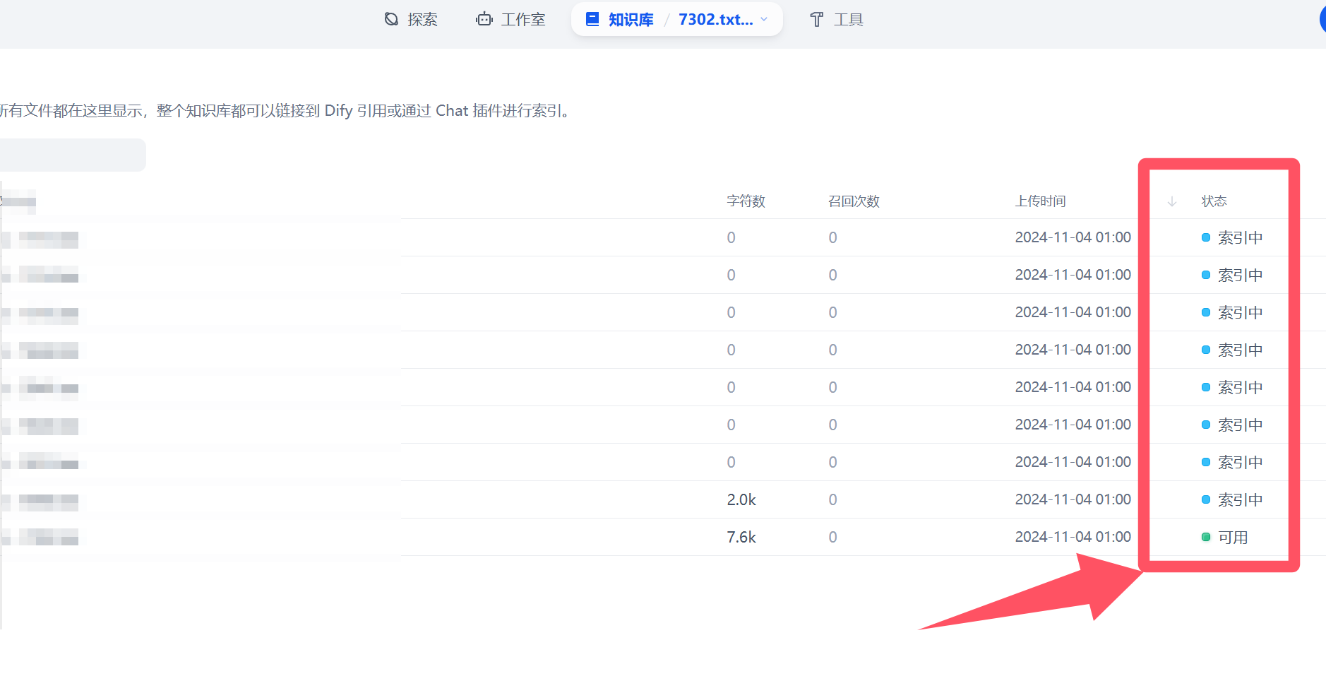Click the hammer icon beside 工具

(817, 19)
